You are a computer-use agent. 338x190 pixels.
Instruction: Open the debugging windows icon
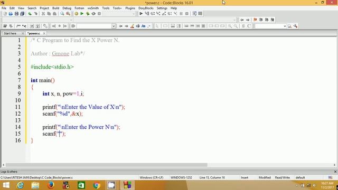(x=194, y=14)
